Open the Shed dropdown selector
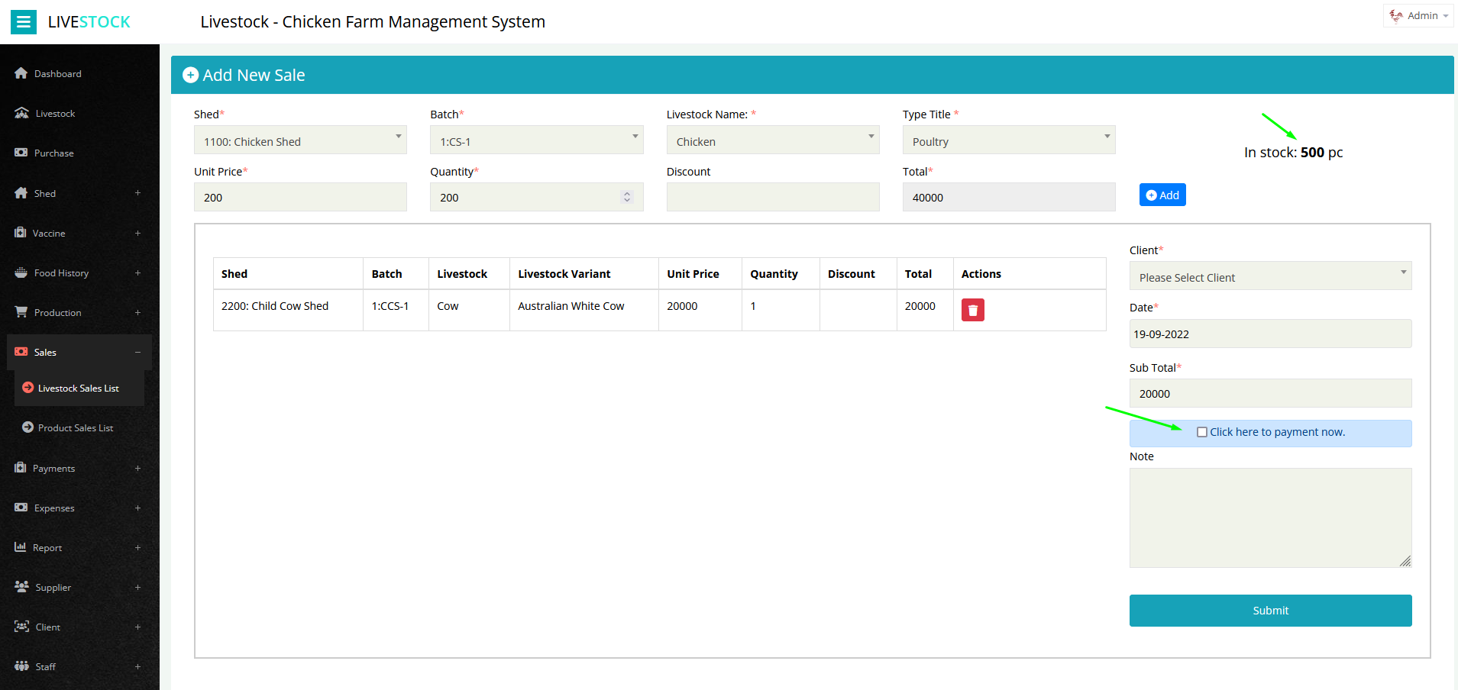This screenshot has height=690, width=1458. [300, 140]
